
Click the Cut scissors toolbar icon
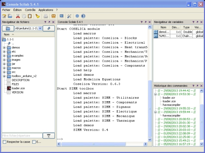tap(18, 16)
